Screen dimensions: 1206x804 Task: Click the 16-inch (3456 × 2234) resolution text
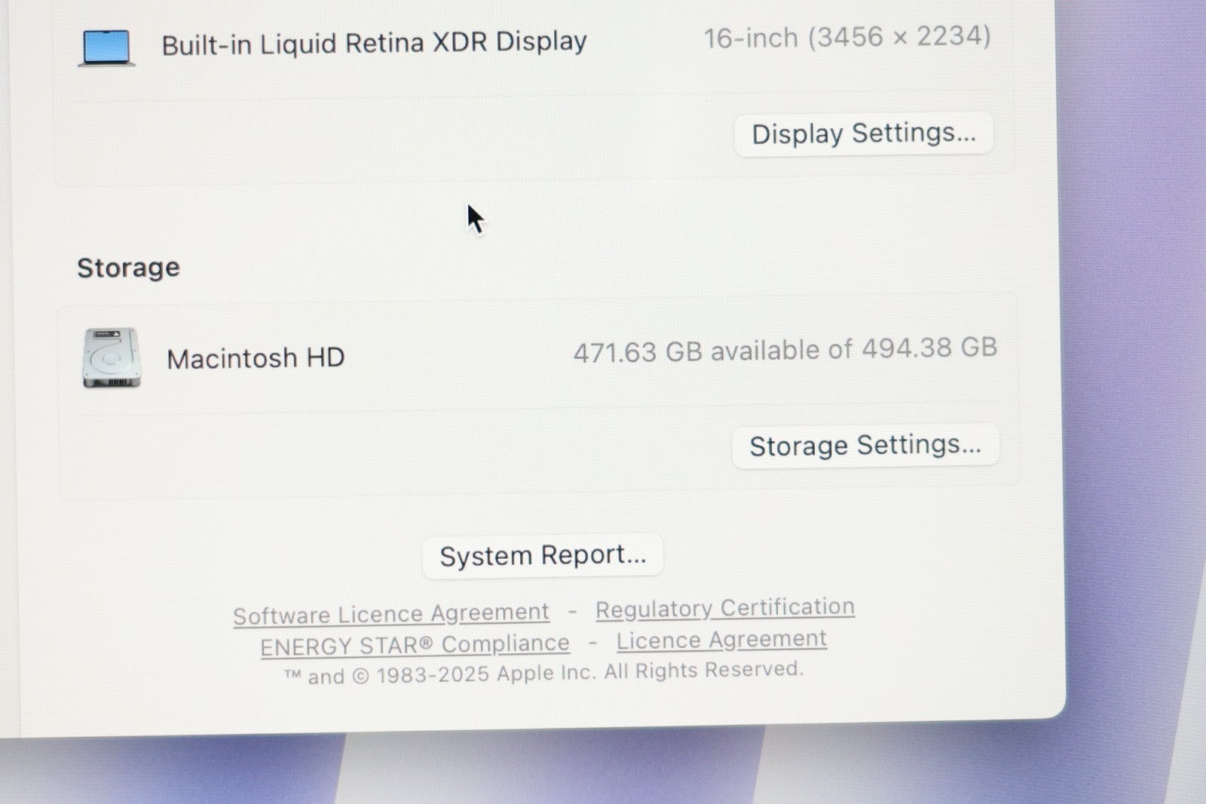(847, 37)
